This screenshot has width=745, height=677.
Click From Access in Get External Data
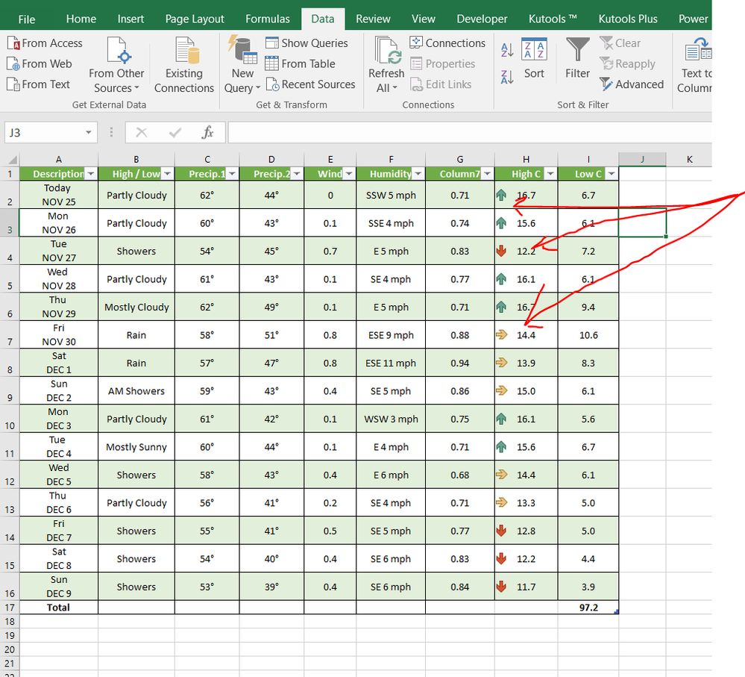point(45,43)
